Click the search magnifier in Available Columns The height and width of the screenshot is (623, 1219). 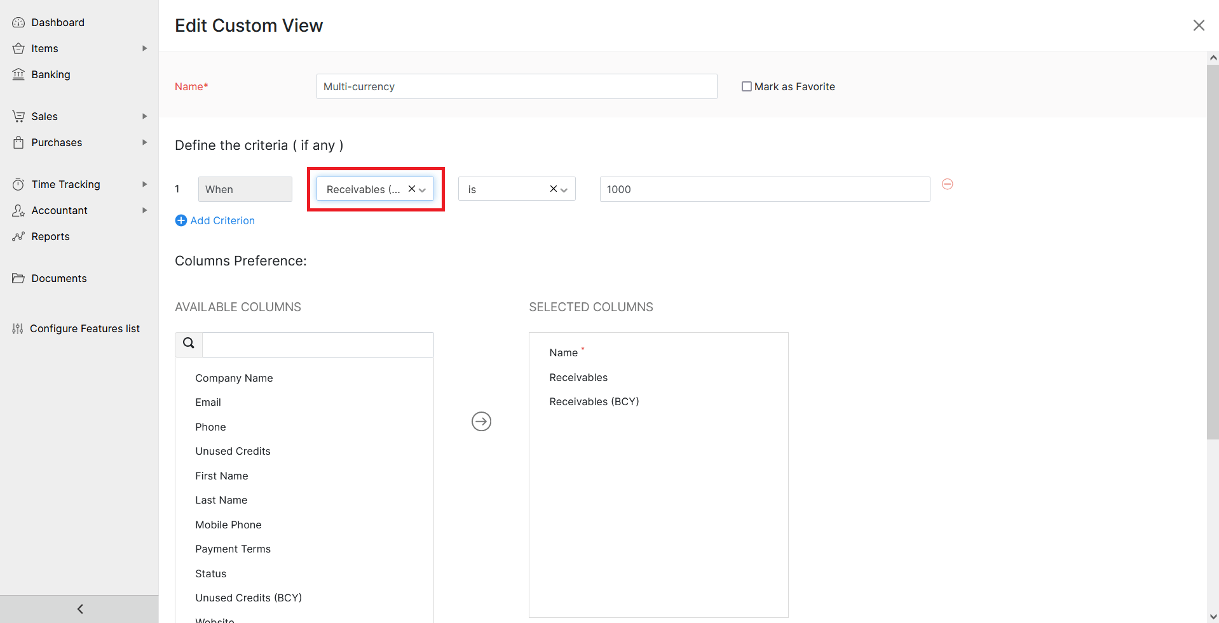(188, 343)
